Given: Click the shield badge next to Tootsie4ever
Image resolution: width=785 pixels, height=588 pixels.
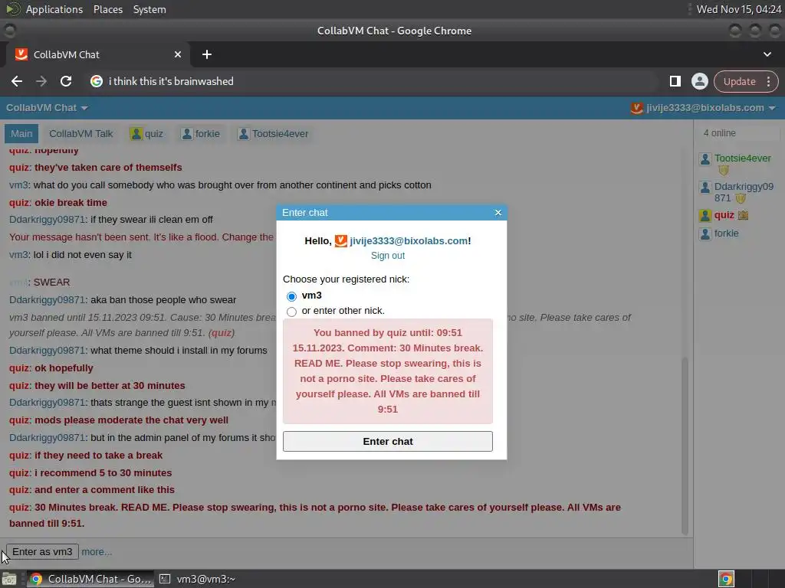Looking at the screenshot, I should pos(724,171).
